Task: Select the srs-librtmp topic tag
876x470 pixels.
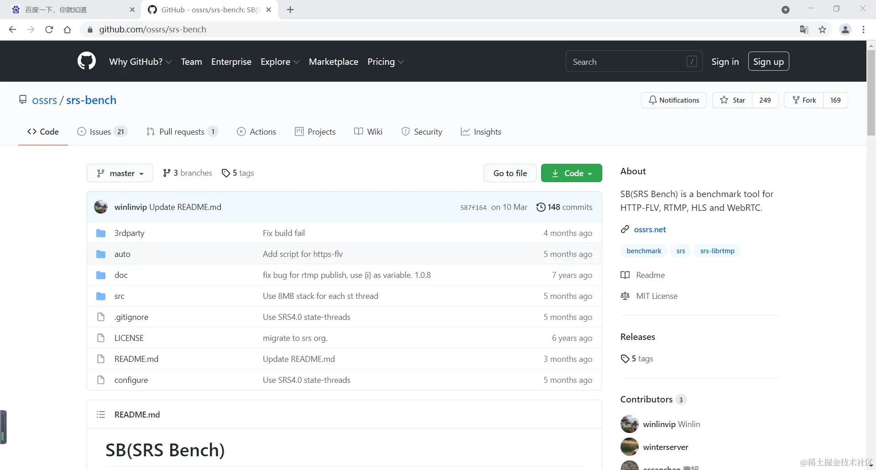Action: pos(717,251)
